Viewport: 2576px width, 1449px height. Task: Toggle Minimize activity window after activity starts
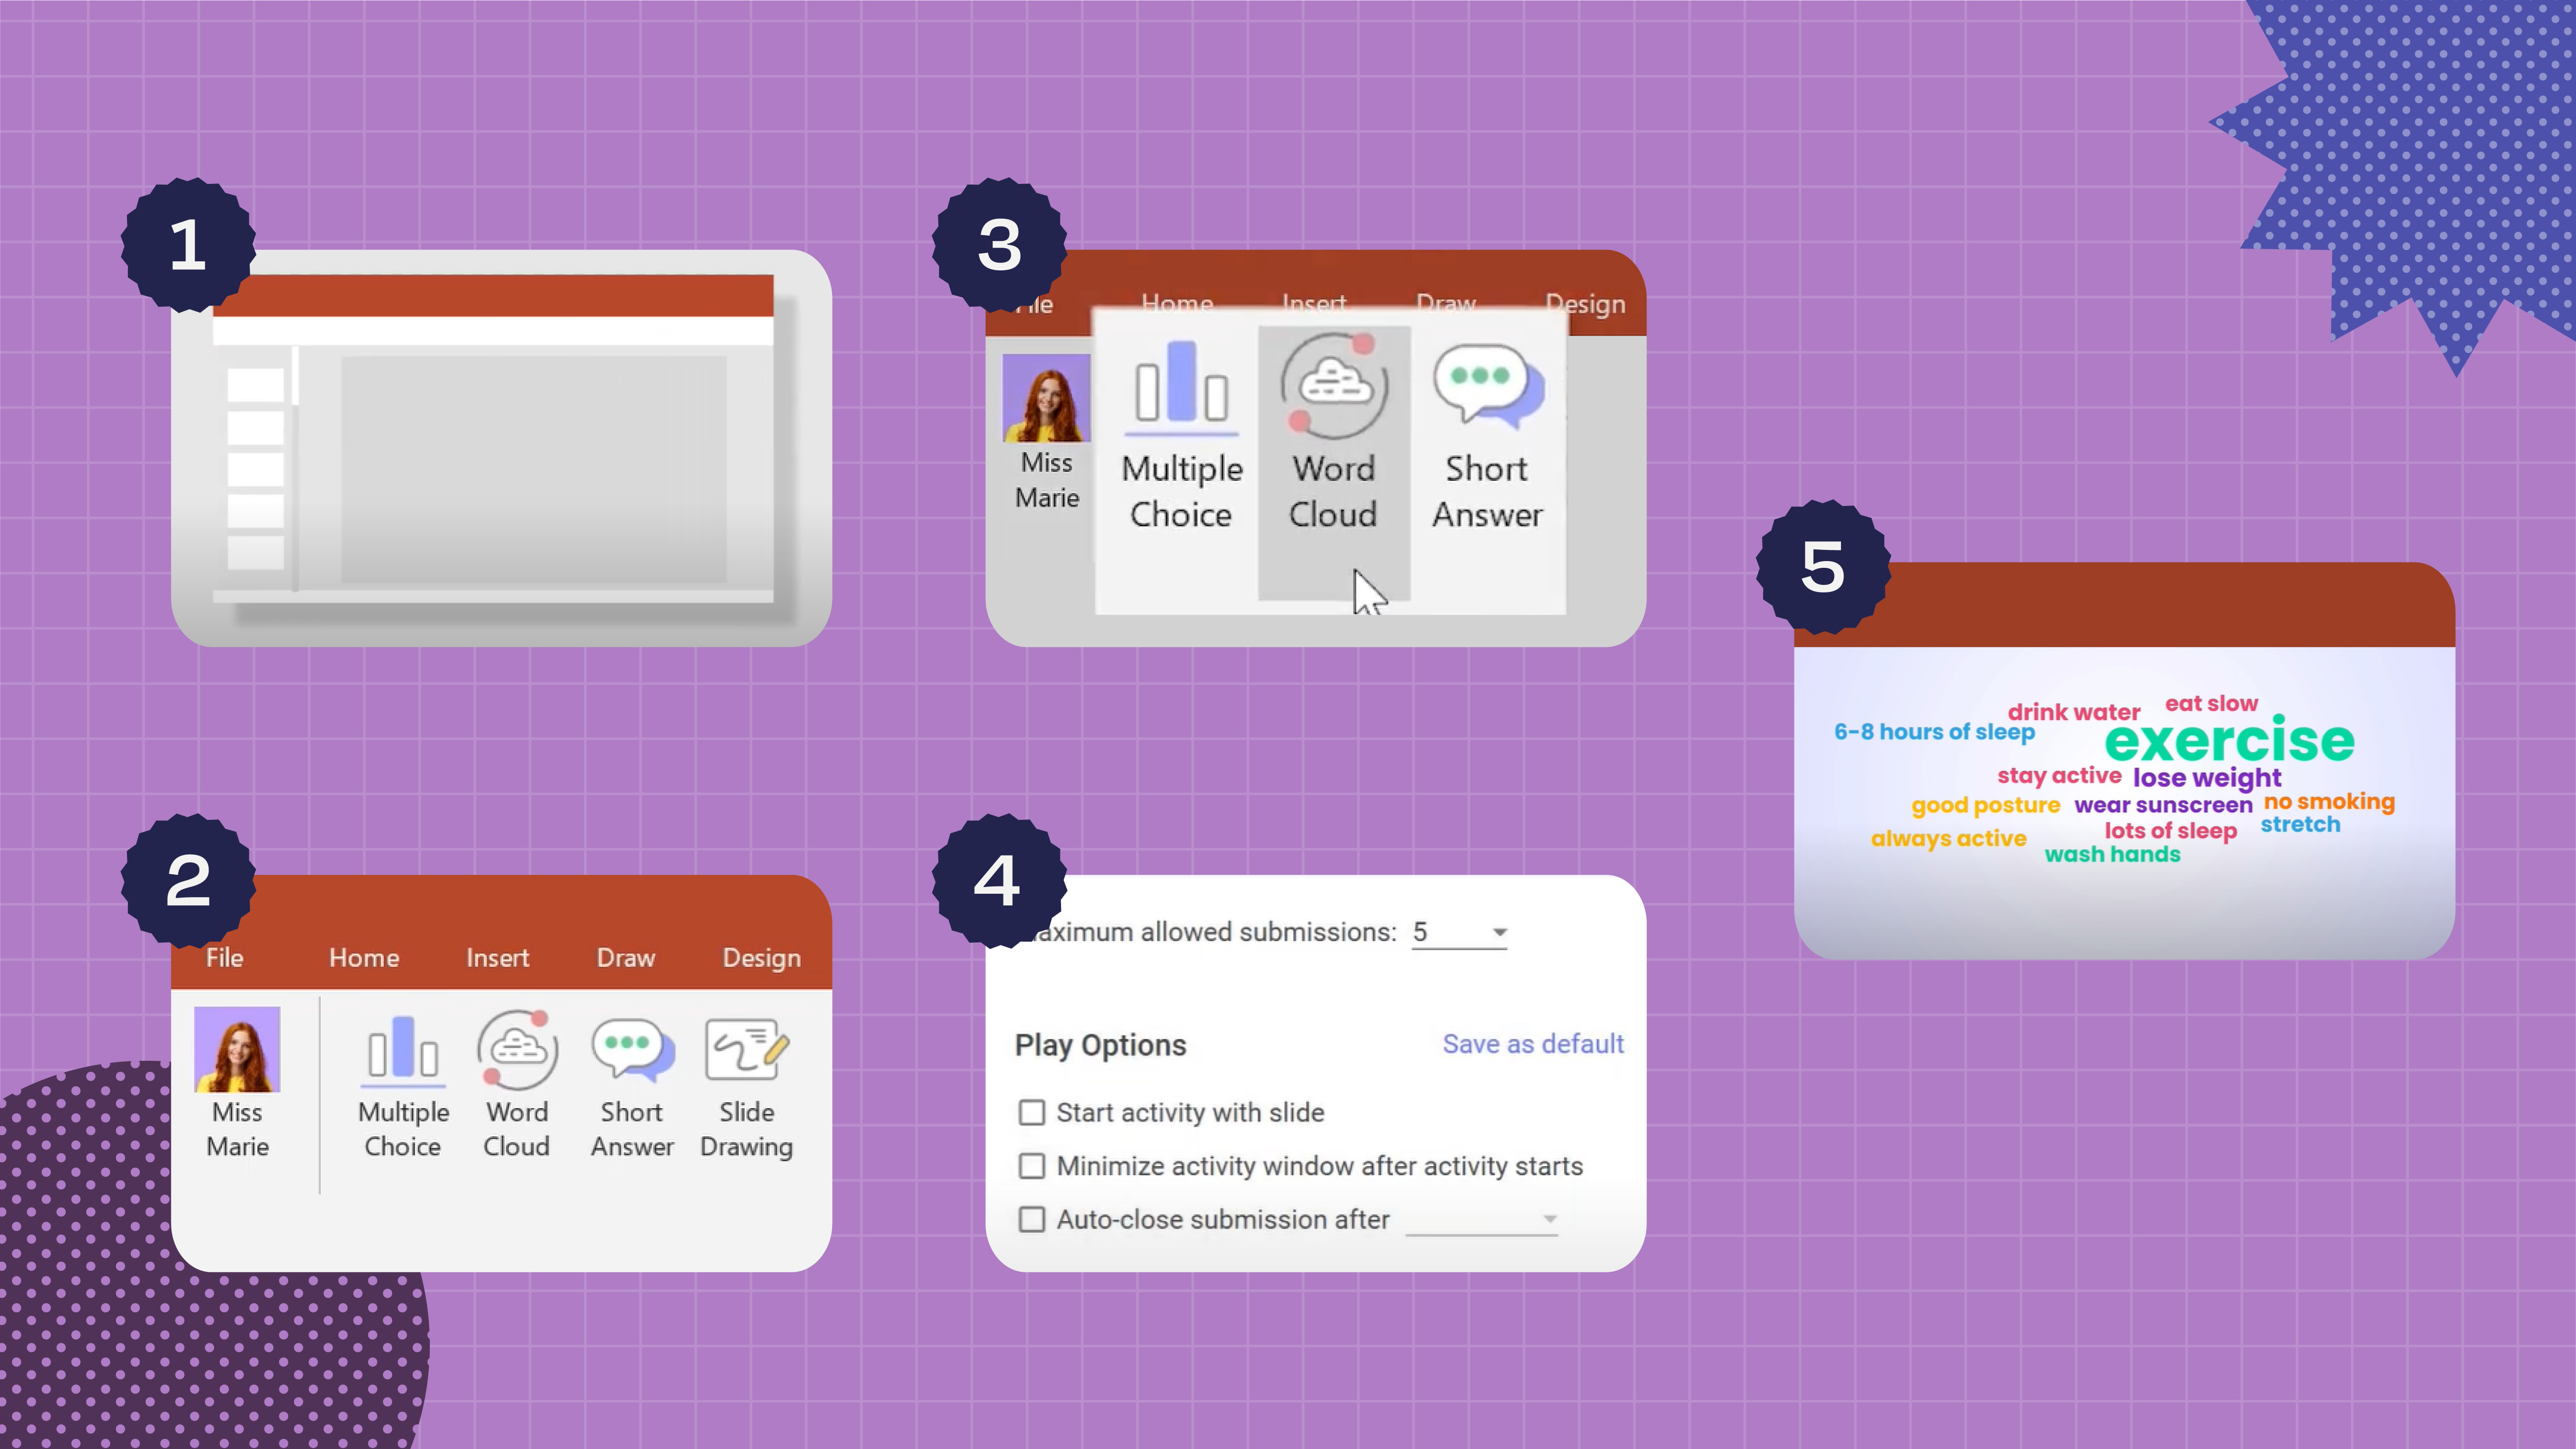pos(1032,1166)
